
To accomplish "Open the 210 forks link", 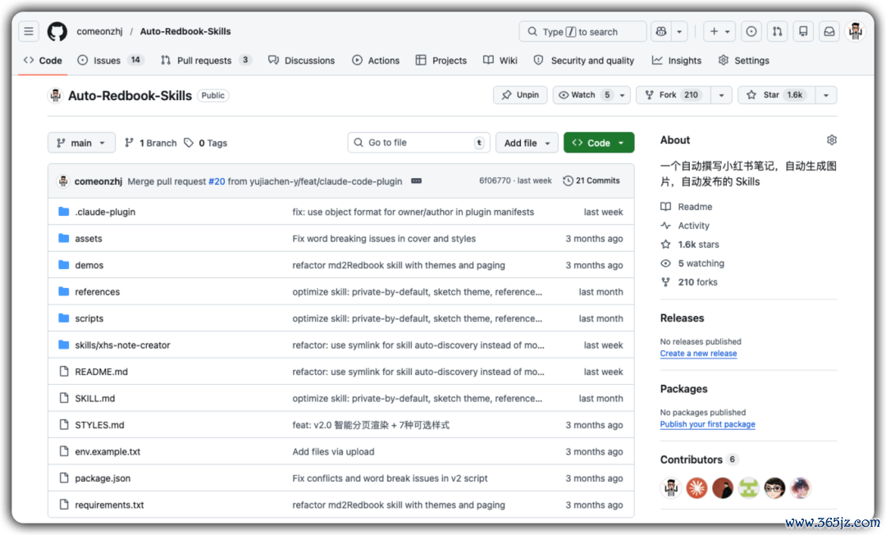I will click(x=689, y=282).
